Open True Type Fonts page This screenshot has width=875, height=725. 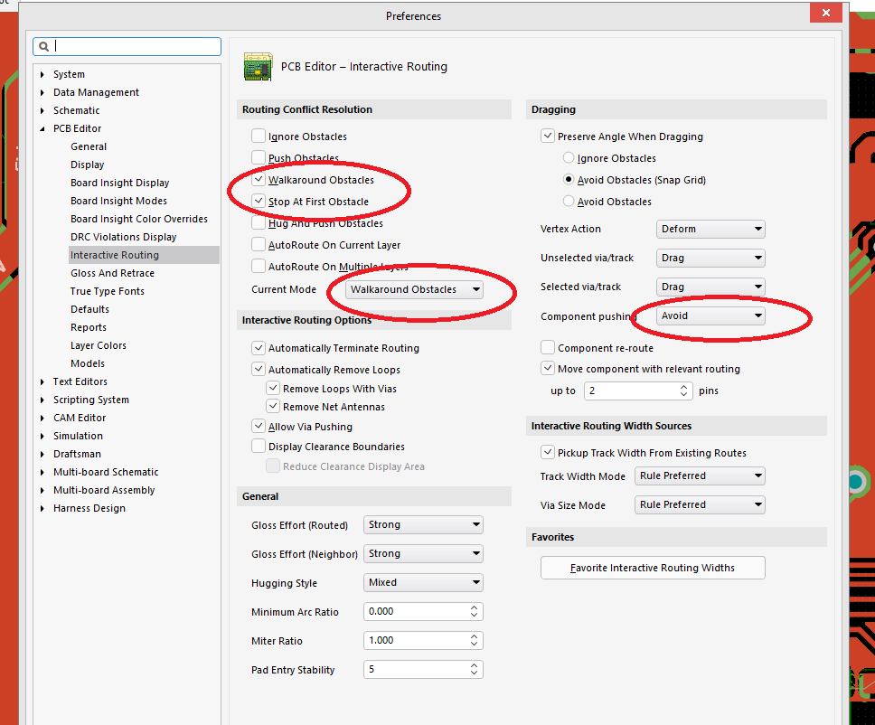click(x=108, y=291)
